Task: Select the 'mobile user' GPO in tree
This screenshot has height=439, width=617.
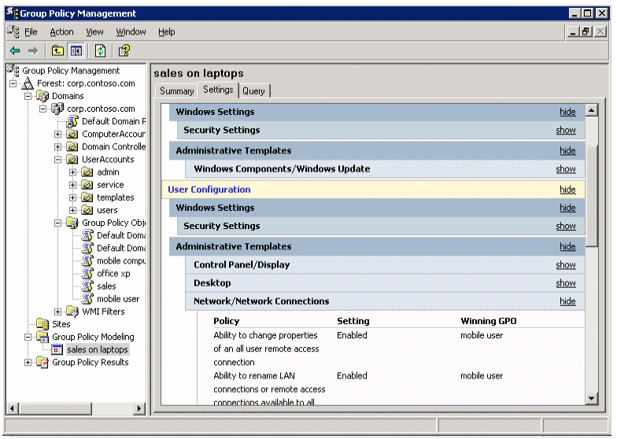Action: tap(118, 299)
